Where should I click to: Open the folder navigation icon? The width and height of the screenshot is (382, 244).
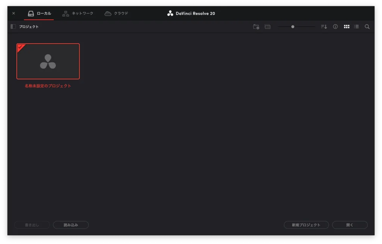(x=267, y=26)
